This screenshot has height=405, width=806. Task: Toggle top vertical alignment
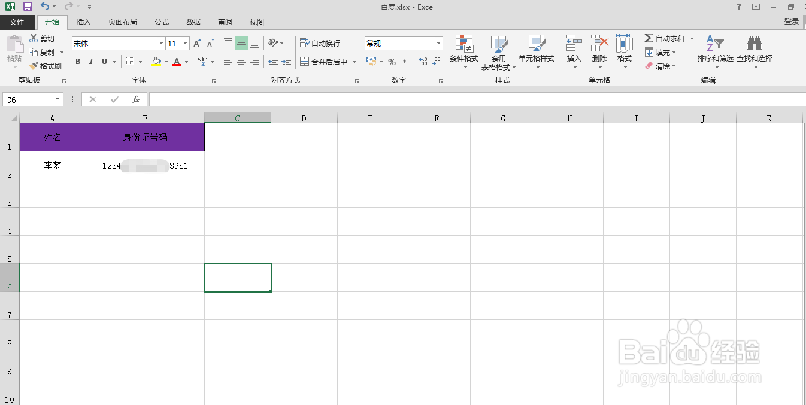228,43
